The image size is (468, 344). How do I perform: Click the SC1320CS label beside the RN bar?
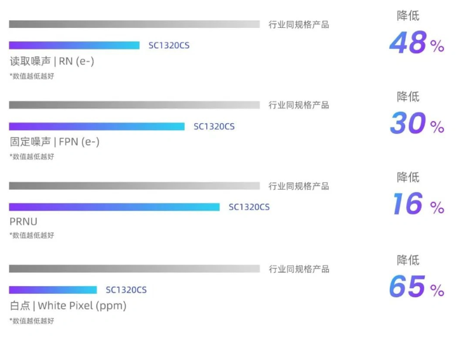(x=169, y=45)
